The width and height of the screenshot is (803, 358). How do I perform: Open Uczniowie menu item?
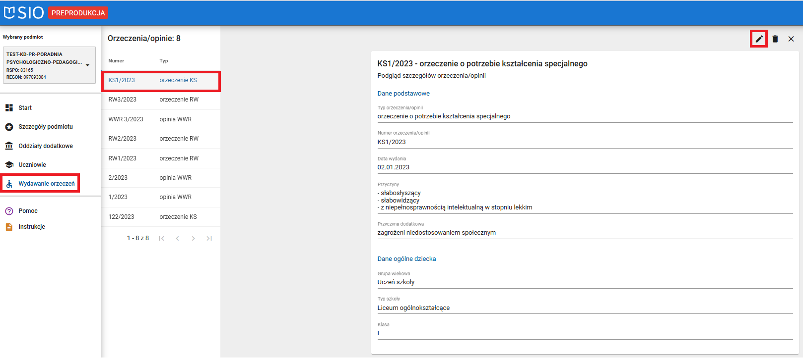32,165
